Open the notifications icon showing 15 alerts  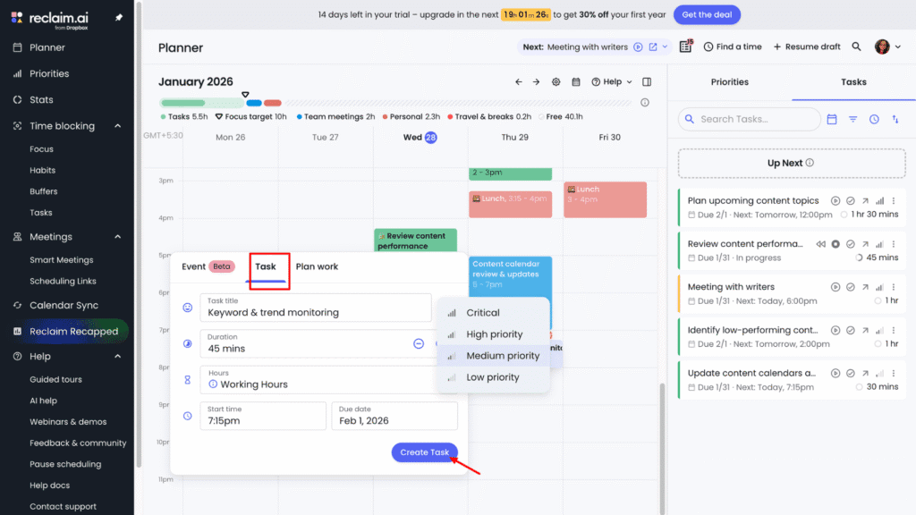[685, 46]
